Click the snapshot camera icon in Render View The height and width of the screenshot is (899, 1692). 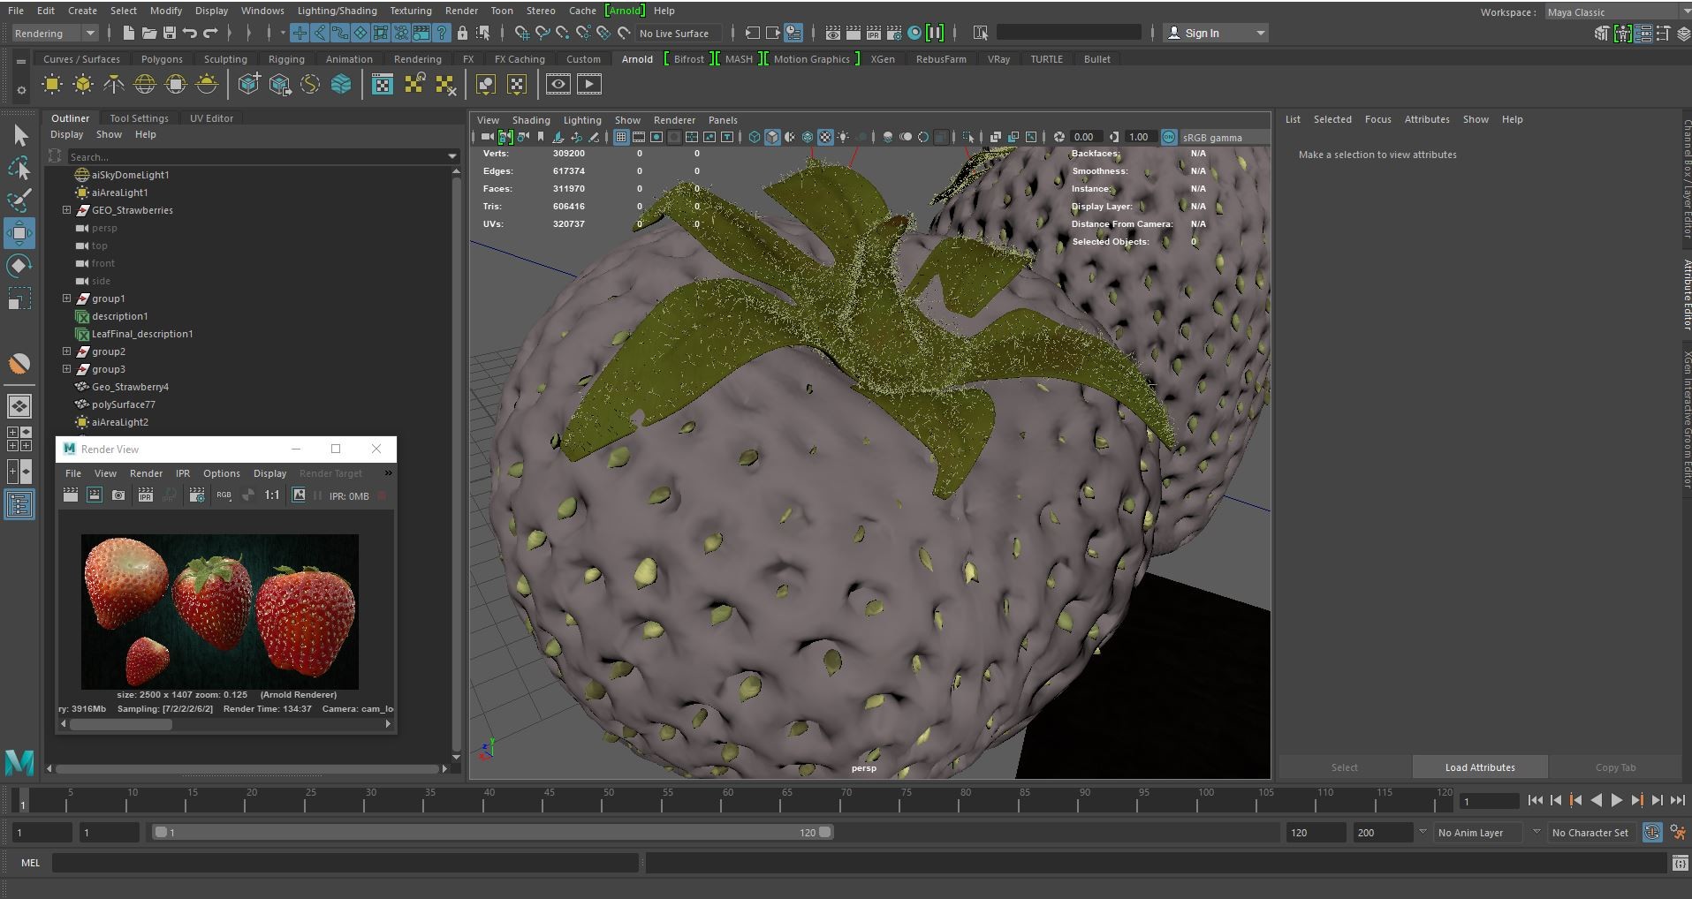[x=118, y=495]
